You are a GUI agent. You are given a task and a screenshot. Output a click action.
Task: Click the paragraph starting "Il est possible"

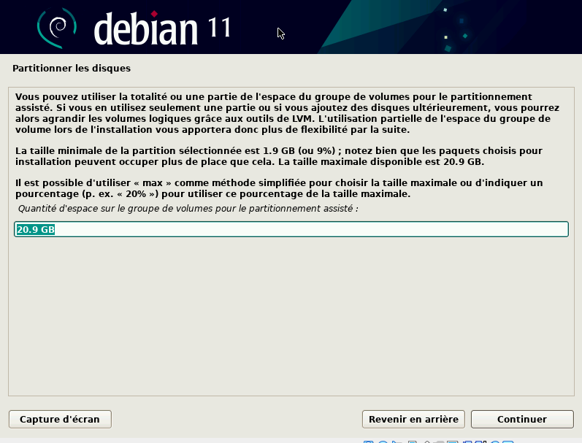[x=277, y=188]
